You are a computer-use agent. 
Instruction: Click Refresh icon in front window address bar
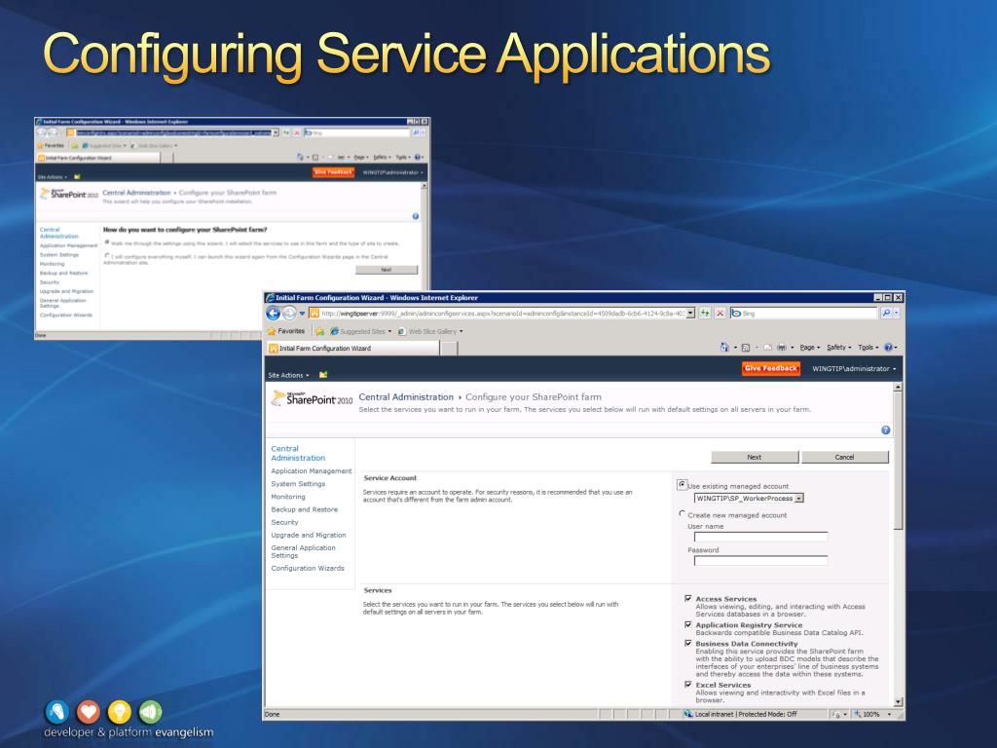[705, 313]
